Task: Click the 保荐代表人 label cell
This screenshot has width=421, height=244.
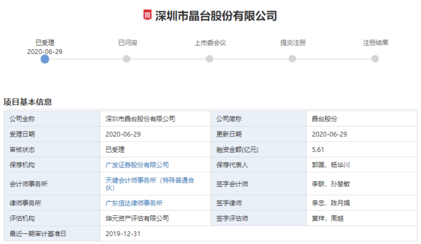Action: [259, 165]
